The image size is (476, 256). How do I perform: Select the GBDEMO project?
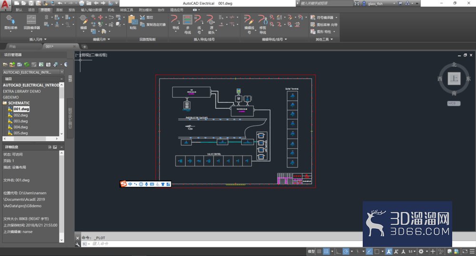(x=10, y=98)
